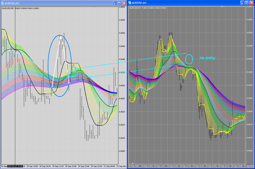Click the AUDUSD,M1 window's chart icon
Image resolution: width=255 pixels, height=169 pixels.
[x=130, y=3]
